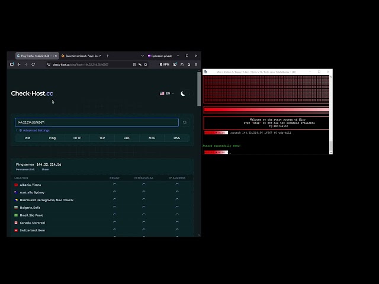Image resolution: width=379 pixels, height=284 pixels.
Task: Click the Result column header
Action: tap(114, 177)
